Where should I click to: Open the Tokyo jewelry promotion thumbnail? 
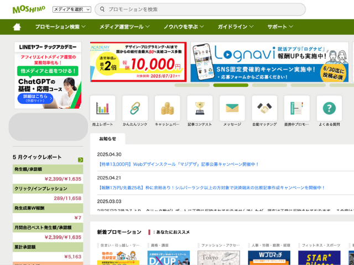point(219,258)
